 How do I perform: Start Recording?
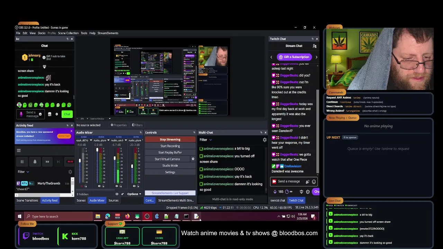[x=170, y=146]
